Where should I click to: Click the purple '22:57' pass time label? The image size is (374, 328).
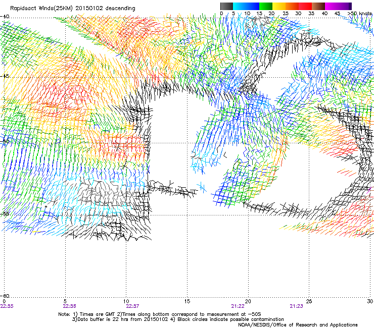point(132,306)
